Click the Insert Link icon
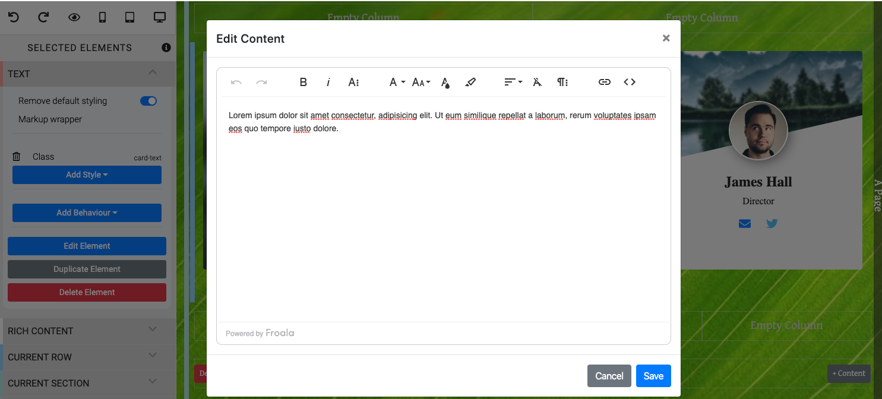This screenshot has width=882, height=399. pyautogui.click(x=604, y=83)
